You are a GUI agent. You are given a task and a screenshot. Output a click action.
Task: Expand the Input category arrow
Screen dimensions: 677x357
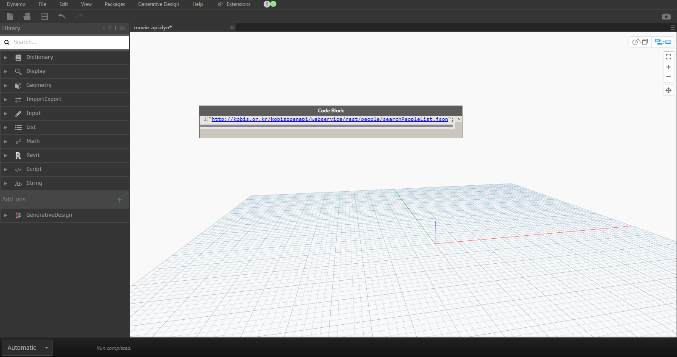click(x=6, y=114)
